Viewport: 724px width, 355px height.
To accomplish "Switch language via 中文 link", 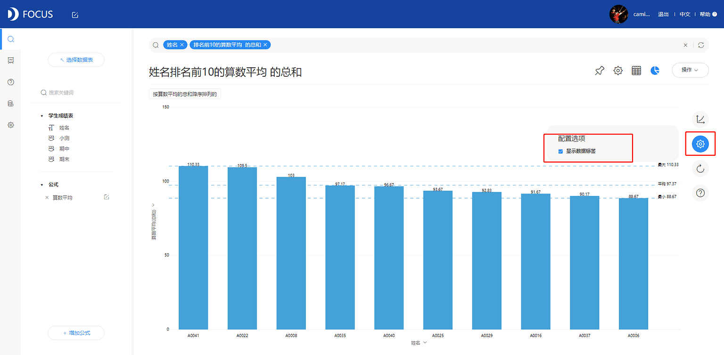I will click(x=685, y=15).
